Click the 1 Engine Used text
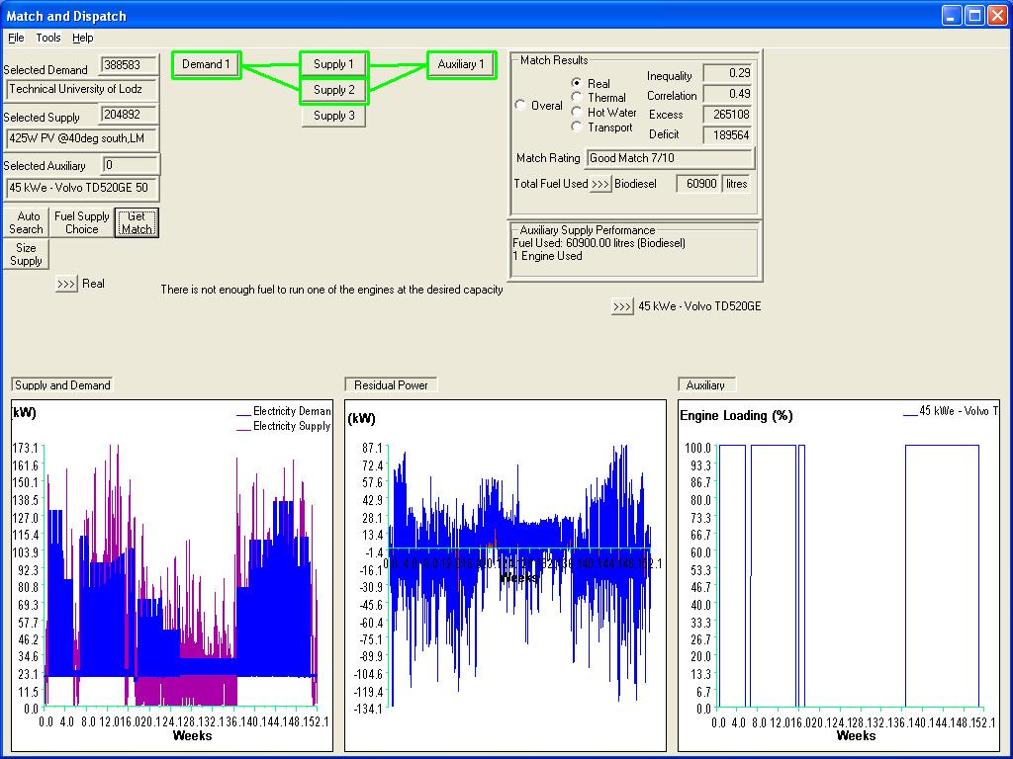This screenshot has width=1013, height=759. [x=547, y=256]
